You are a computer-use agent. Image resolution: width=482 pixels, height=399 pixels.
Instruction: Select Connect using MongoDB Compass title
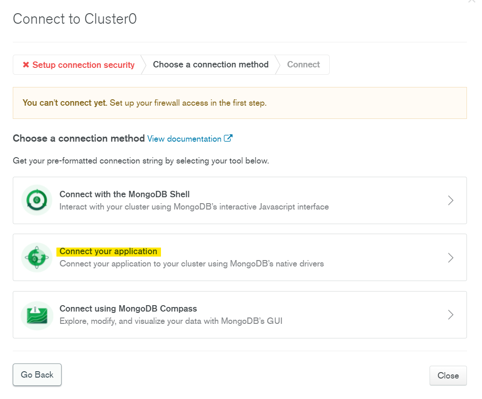point(128,308)
